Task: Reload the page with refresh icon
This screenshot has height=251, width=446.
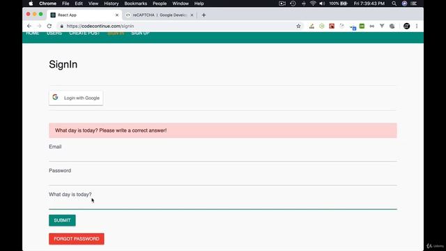Action: (x=49, y=26)
